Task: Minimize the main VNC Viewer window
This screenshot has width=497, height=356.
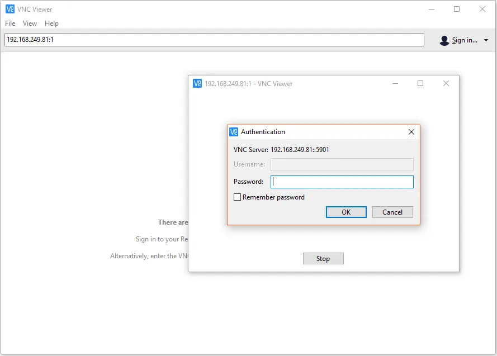Action: pos(432,9)
